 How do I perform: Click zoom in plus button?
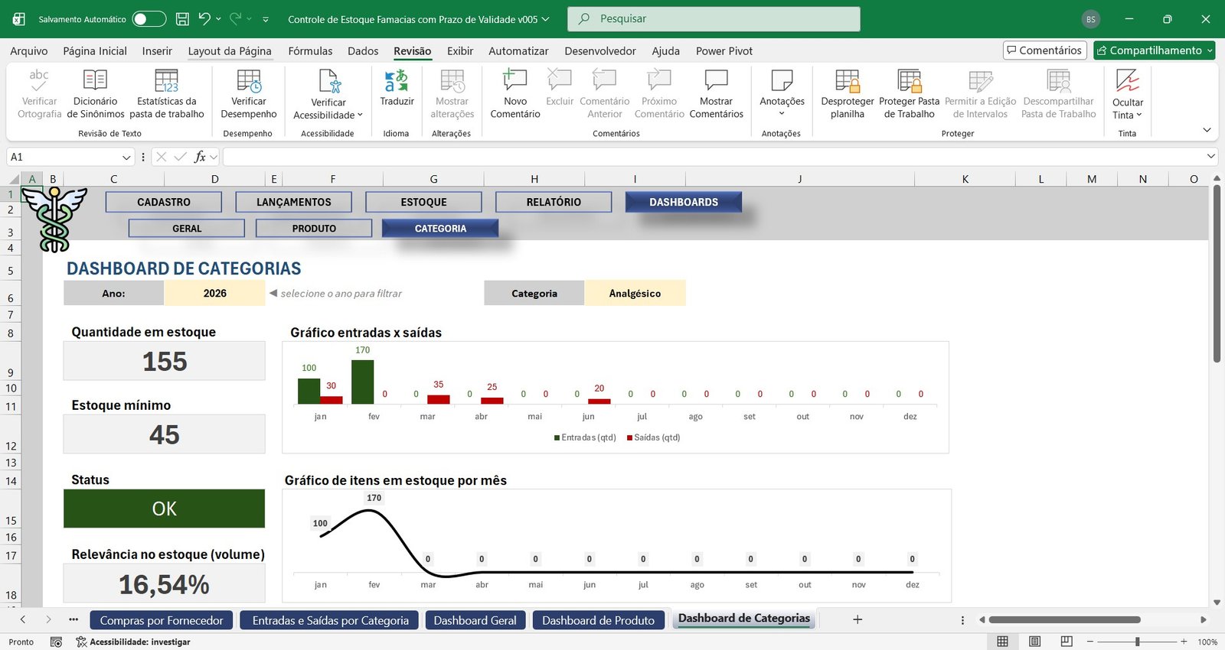(1184, 642)
